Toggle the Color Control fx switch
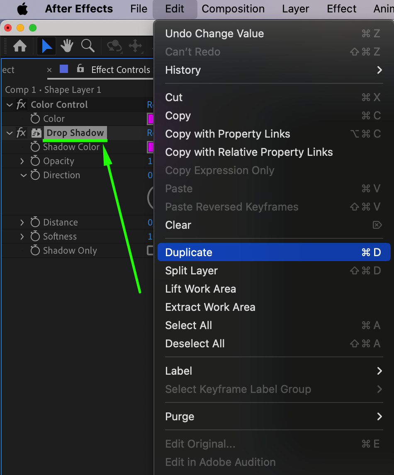This screenshot has height=475, width=394. [x=21, y=105]
